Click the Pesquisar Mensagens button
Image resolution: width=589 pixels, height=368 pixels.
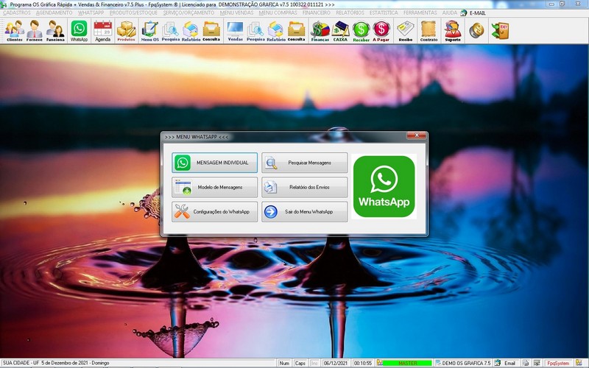(304, 163)
